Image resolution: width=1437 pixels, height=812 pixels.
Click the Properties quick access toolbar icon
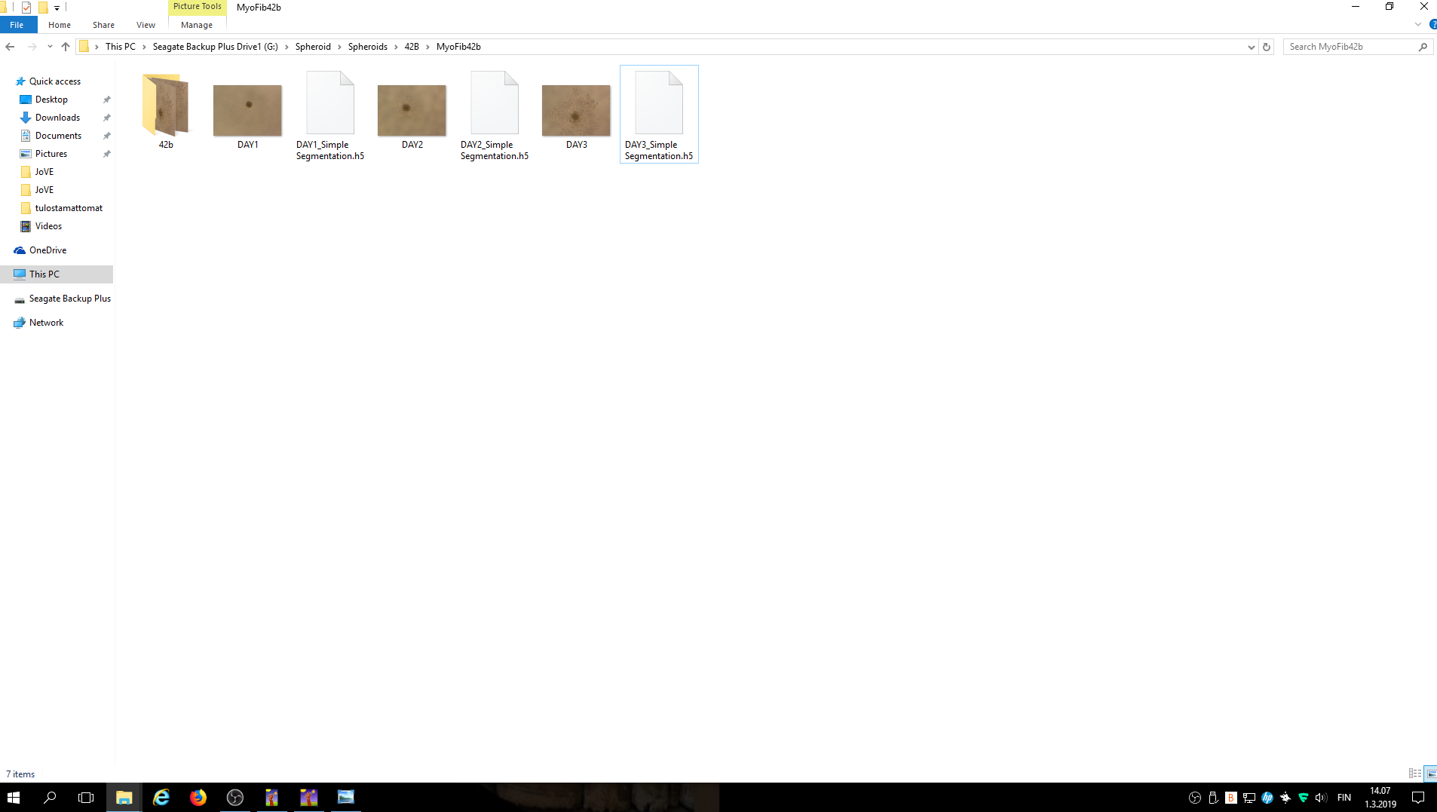click(x=26, y=8)
